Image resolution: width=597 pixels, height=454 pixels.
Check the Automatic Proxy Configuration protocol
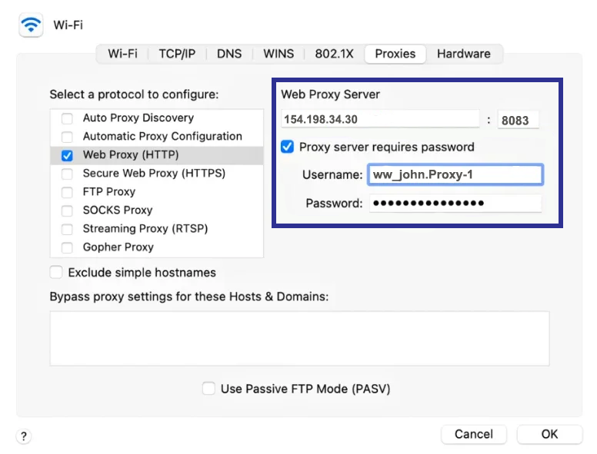pos(67,137)
